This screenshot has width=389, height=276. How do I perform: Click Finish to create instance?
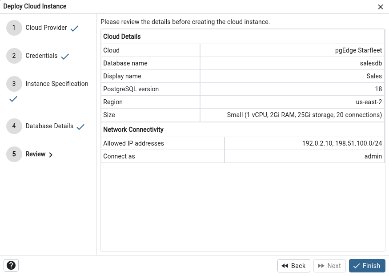pyautogui.click(x=367, y=266)
